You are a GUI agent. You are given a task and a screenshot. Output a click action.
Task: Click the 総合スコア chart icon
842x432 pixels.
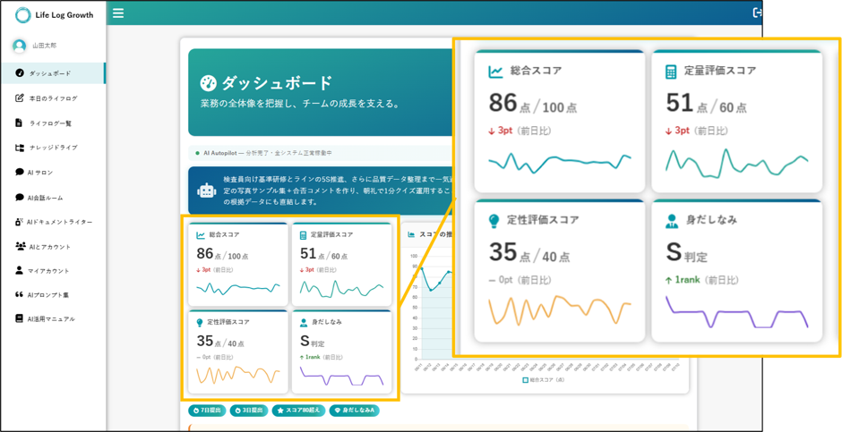click(201, 234)
